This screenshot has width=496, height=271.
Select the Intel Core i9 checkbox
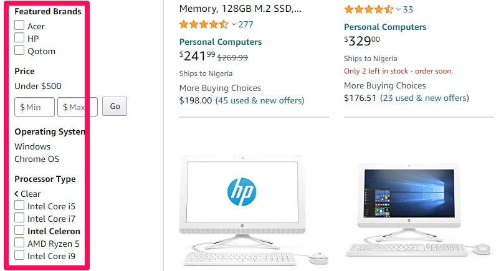click(x=19, y=255)
